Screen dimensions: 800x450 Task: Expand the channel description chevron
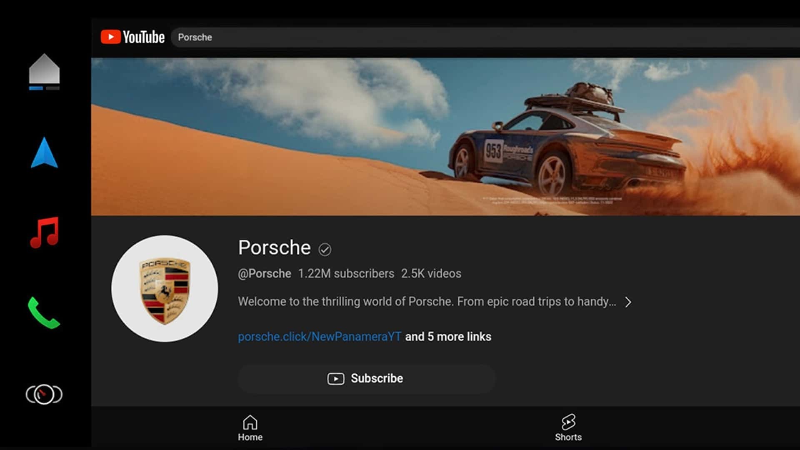tap(628, 302)
